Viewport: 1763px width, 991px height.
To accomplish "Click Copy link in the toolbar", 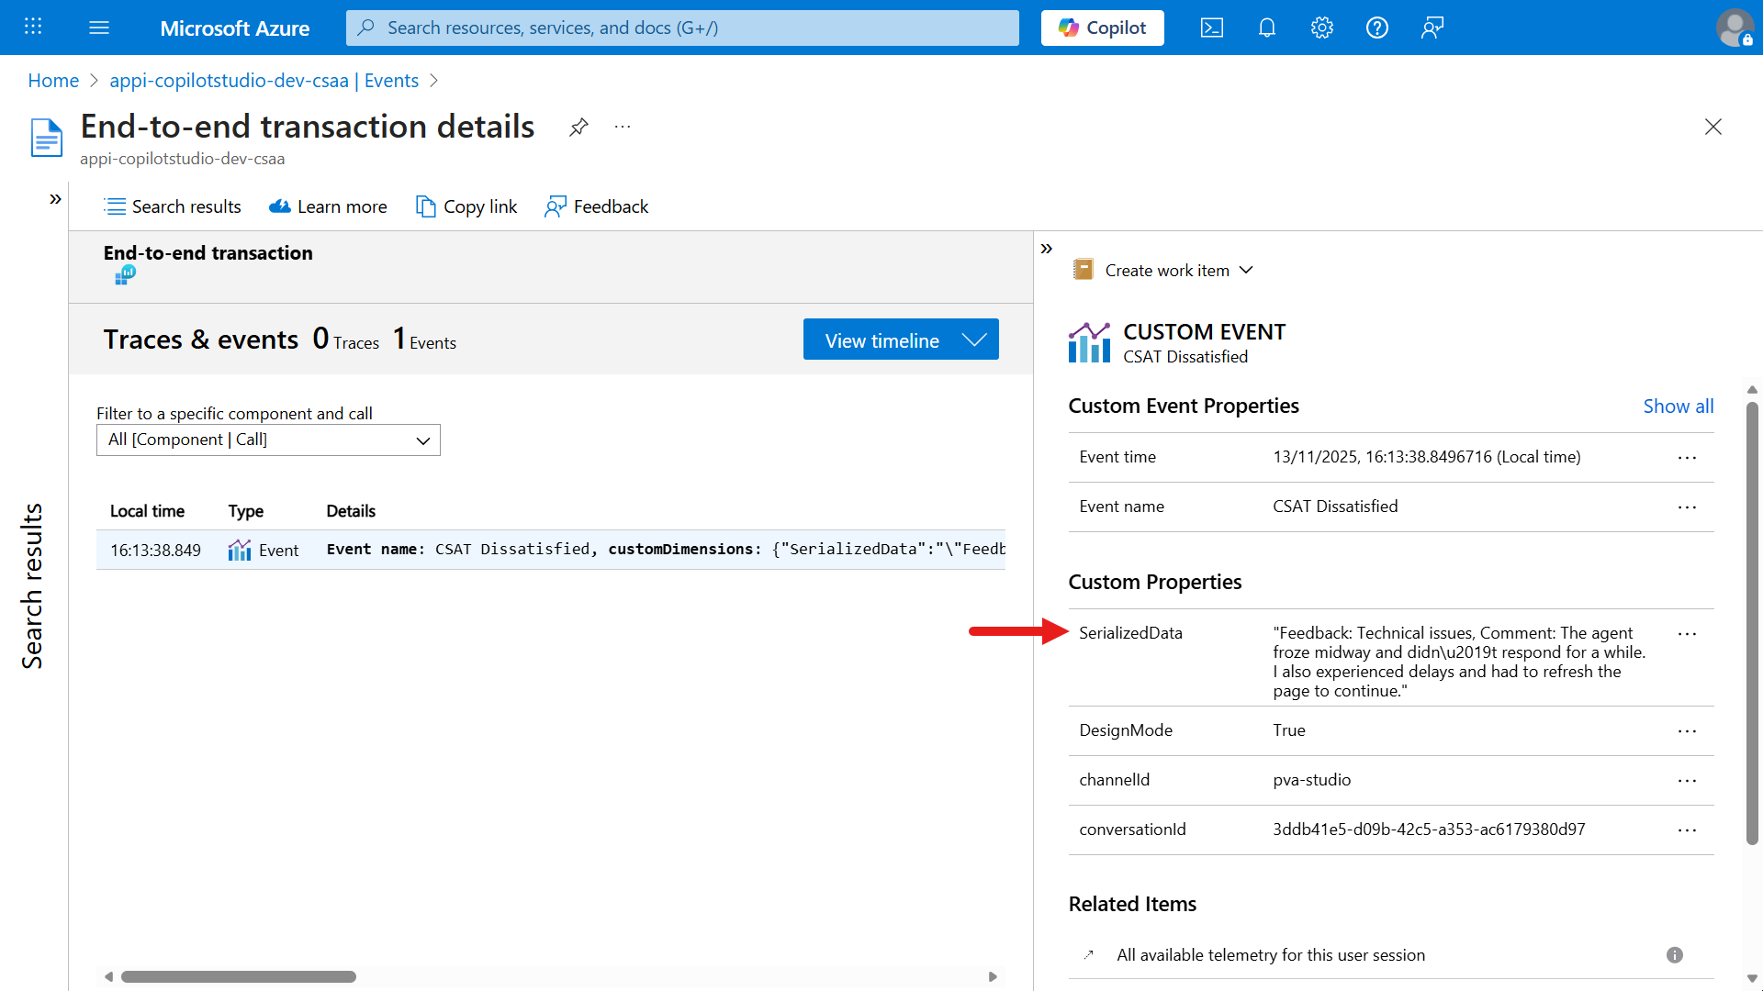I will tap(466, 206).
